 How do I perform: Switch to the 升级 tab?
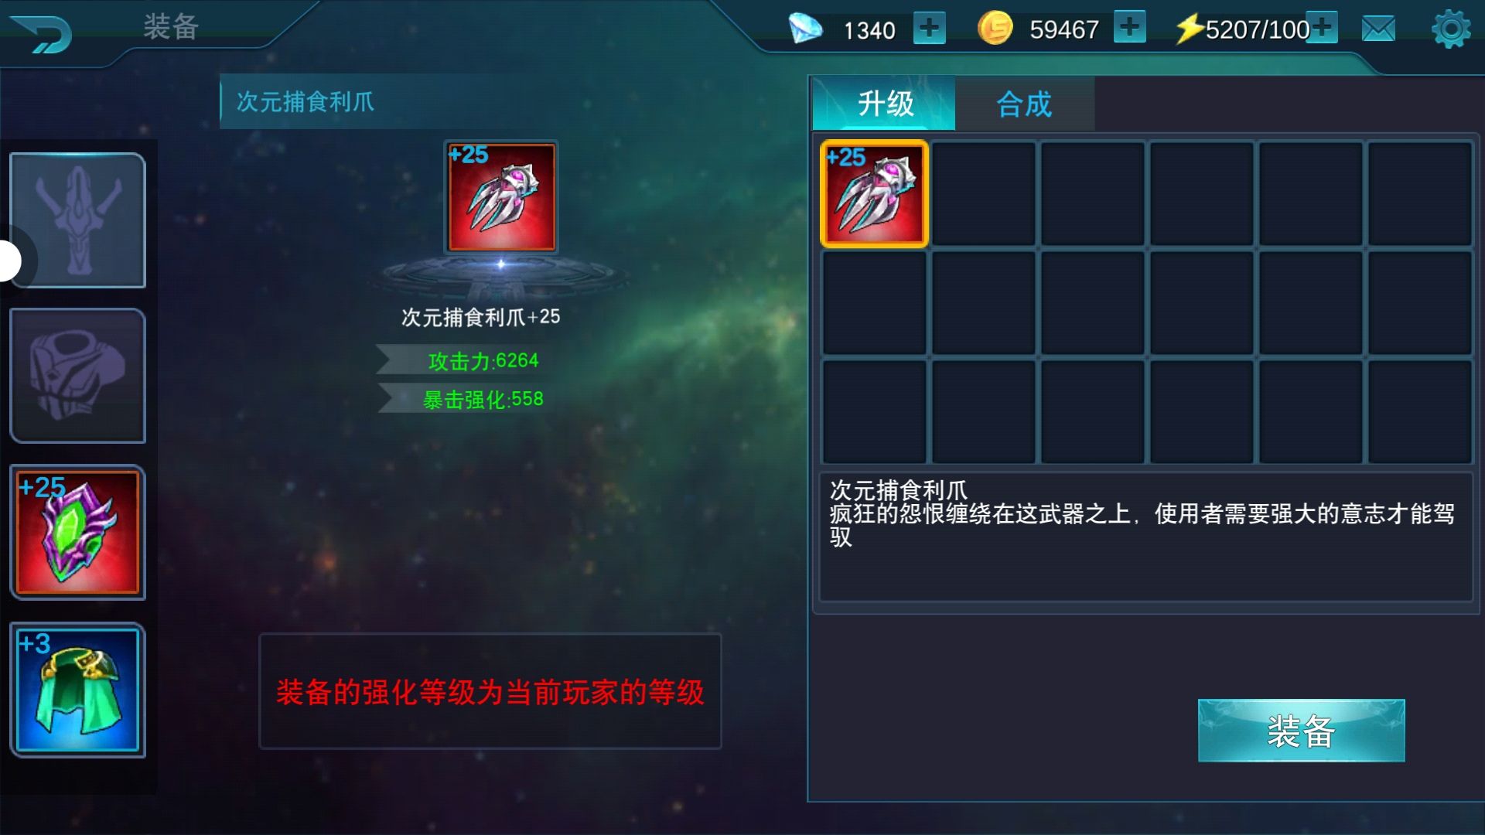click(x=884, y=103)
